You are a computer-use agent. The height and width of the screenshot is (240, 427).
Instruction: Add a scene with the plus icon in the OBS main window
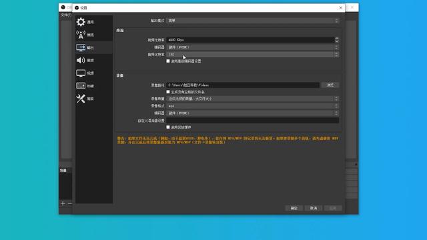pyautogui.click(x=63, y=203)
